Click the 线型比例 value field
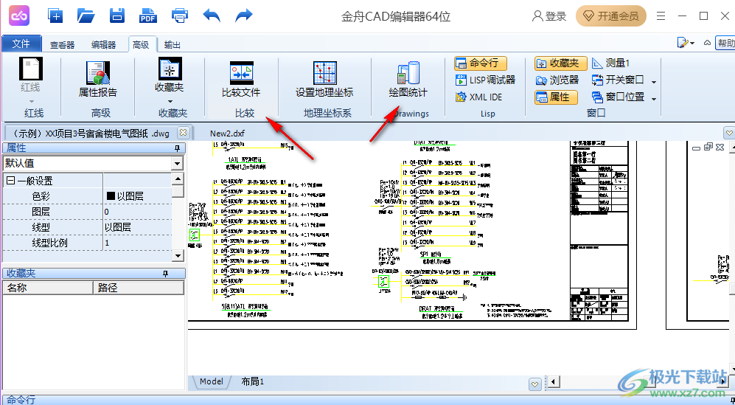 (137, 243)
